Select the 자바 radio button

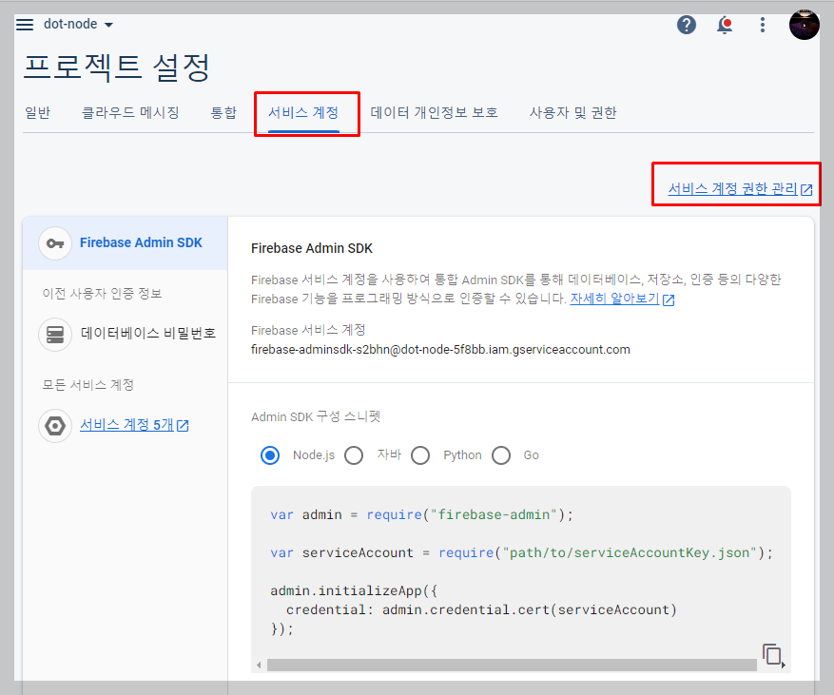[x=354, y=455]
